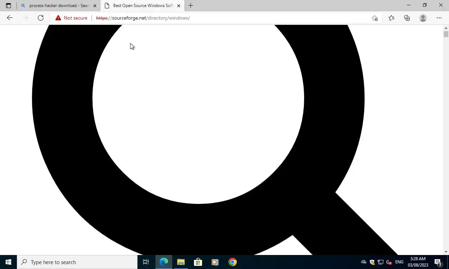Open the clock and date flyout

coord(418,262)
